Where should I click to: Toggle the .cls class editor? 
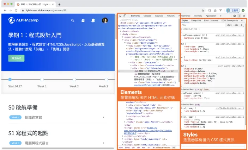[x=236, y=25]
